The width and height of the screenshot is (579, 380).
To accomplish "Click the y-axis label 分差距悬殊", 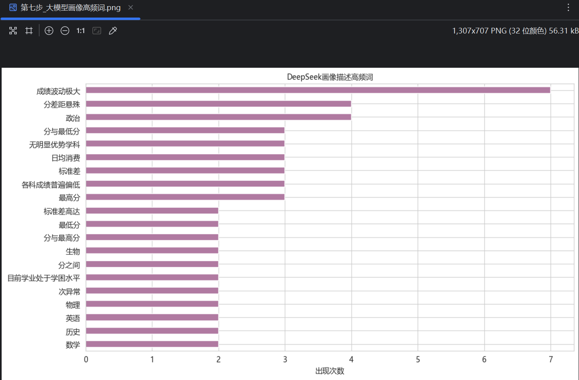I will (x=62, y=104).
